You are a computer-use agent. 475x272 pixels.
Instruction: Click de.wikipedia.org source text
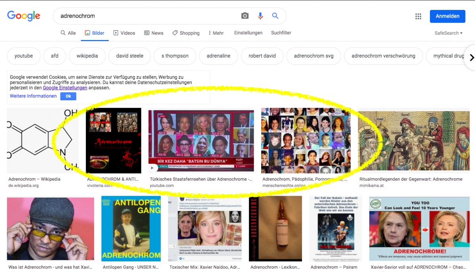tap(23, 185)
